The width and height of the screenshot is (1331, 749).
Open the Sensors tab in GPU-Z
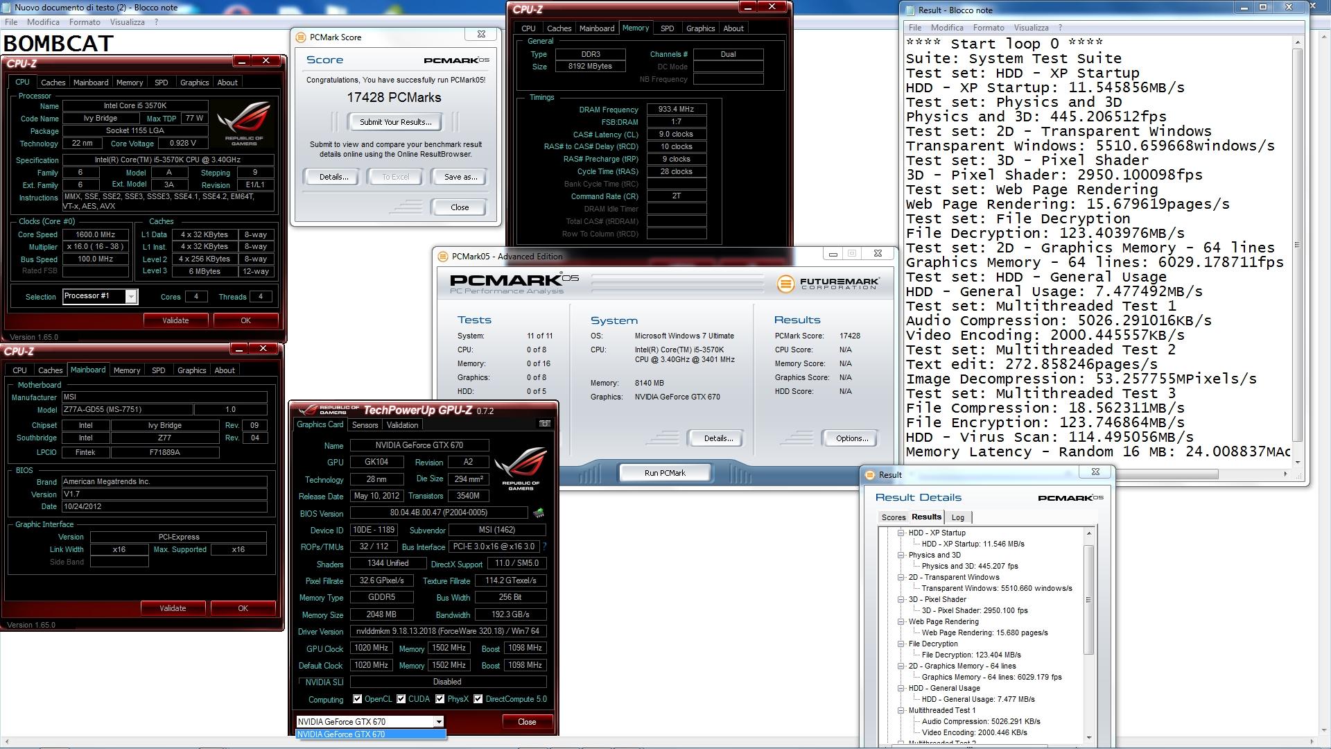365,425
